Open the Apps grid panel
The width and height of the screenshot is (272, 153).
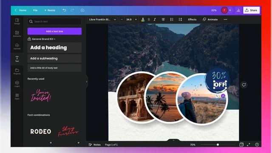(17, 96)
